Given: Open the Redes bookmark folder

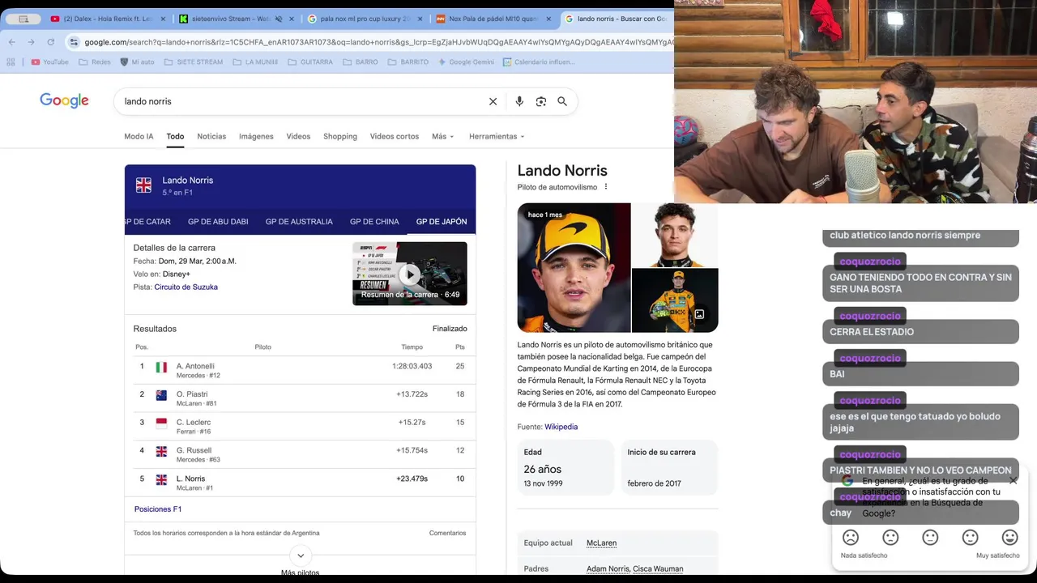Looking at the screenshot, I should (94, 62).
